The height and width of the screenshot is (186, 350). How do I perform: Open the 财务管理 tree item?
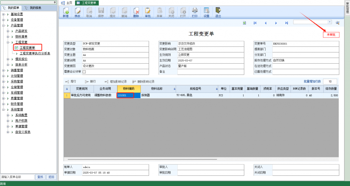(17, 104)
